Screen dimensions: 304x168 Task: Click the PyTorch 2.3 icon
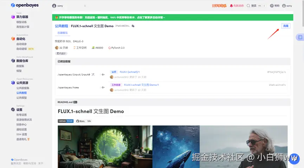[x=110, y=48]
